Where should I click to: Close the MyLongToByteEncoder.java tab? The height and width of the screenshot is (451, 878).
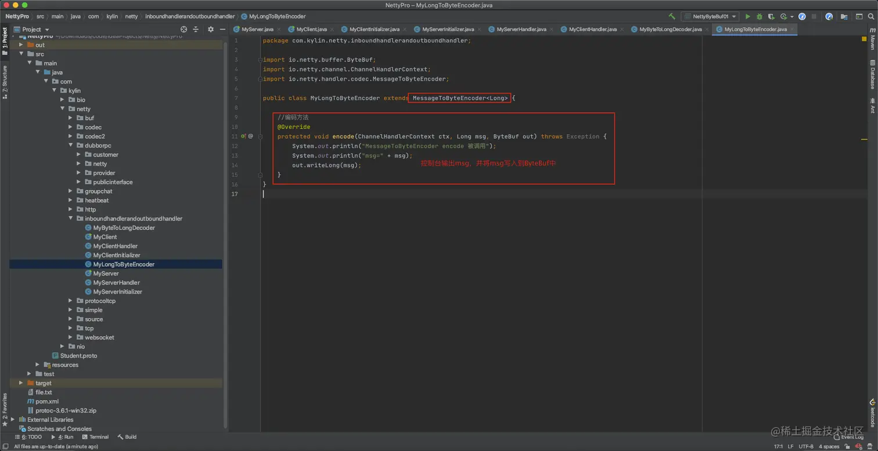click(x=792, y=29)
